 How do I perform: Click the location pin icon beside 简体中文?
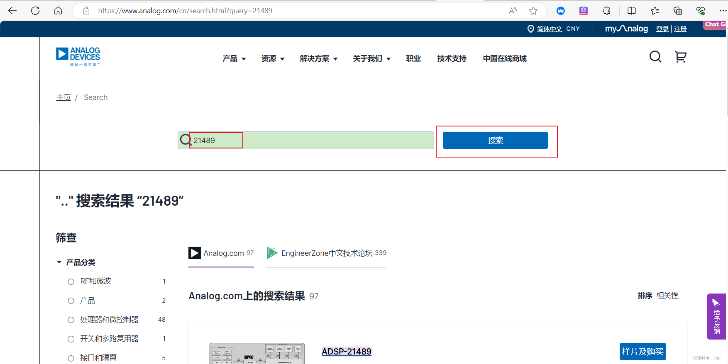[x=530, y=29]
